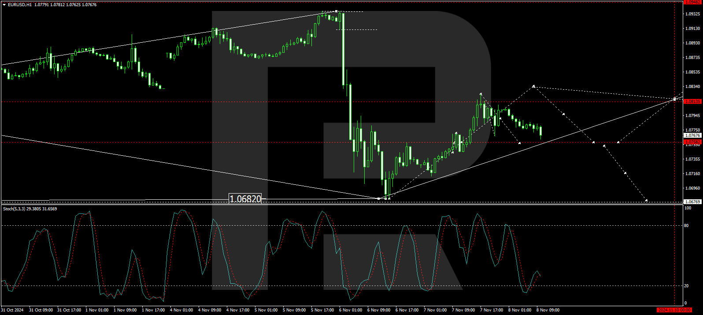Viewport: 703px width, 315px height.
Task: Click the 1.09130 price scale value
Action: pyautogui.click(x=692, y=29)
